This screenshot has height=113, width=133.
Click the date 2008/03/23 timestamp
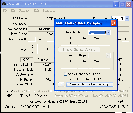(x=115, y=106)
